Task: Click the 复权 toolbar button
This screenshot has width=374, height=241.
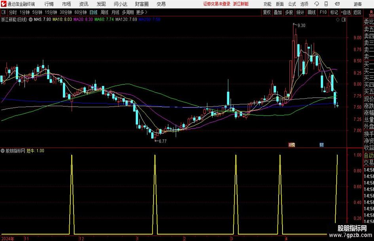Action: point(267,12)
